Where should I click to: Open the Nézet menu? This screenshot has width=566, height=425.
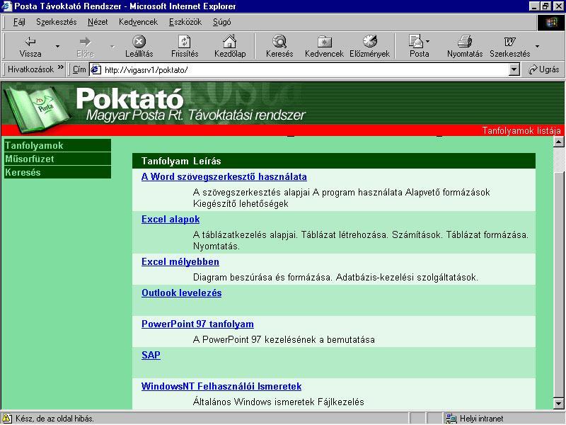click(98, 22)
